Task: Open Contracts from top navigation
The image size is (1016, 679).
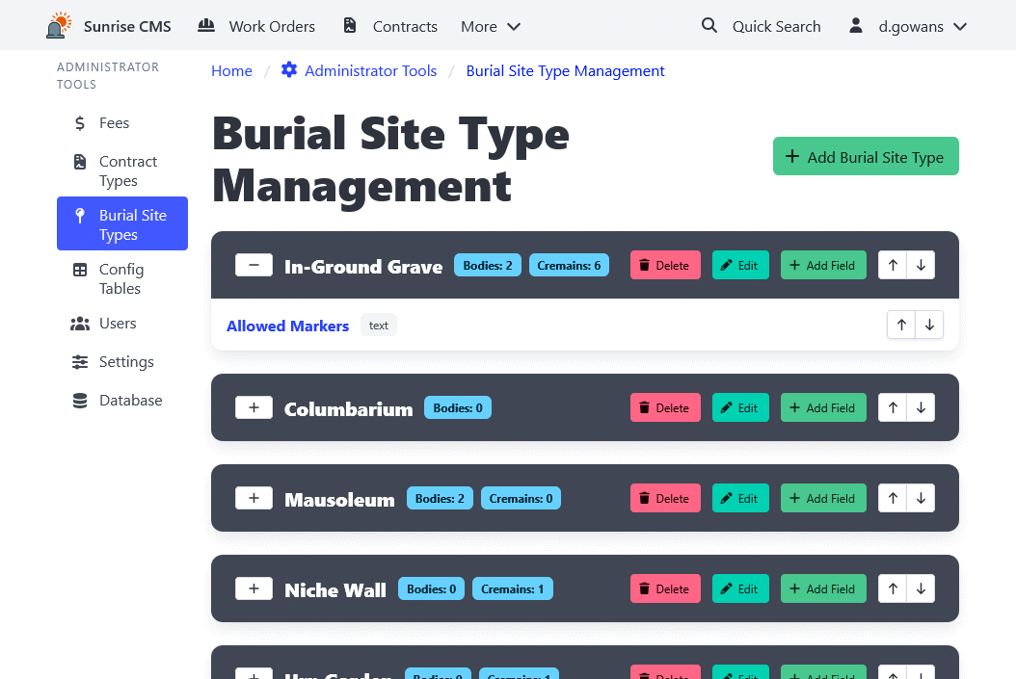Action: (390, 27)
